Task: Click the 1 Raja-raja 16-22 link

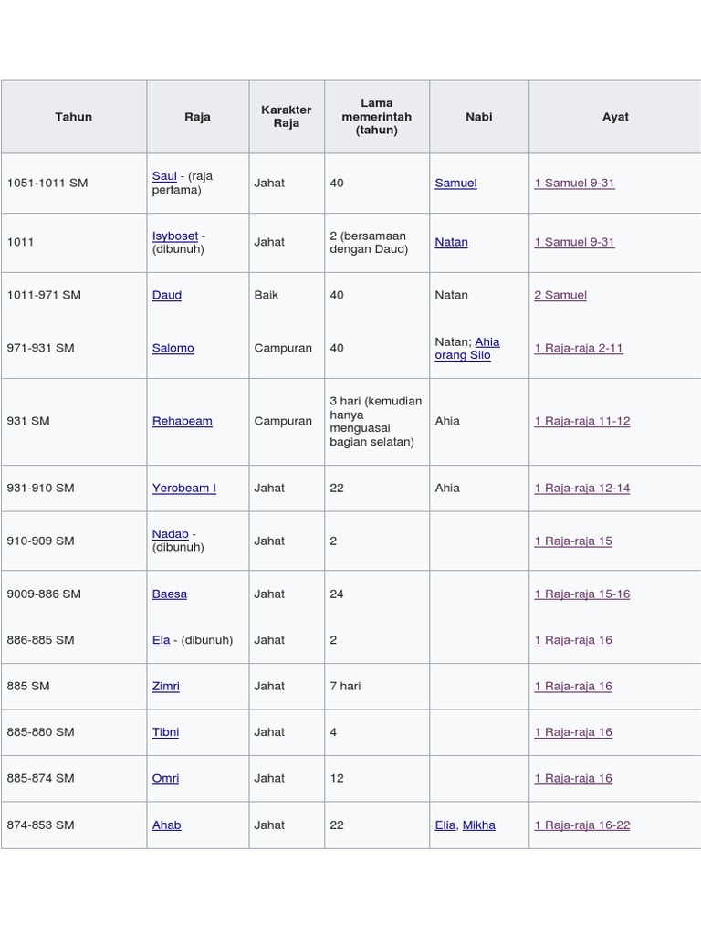Action: pos(582,825)
